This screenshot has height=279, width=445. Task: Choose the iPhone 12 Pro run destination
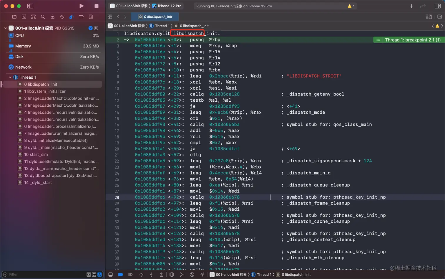click(x=167, y=6)
